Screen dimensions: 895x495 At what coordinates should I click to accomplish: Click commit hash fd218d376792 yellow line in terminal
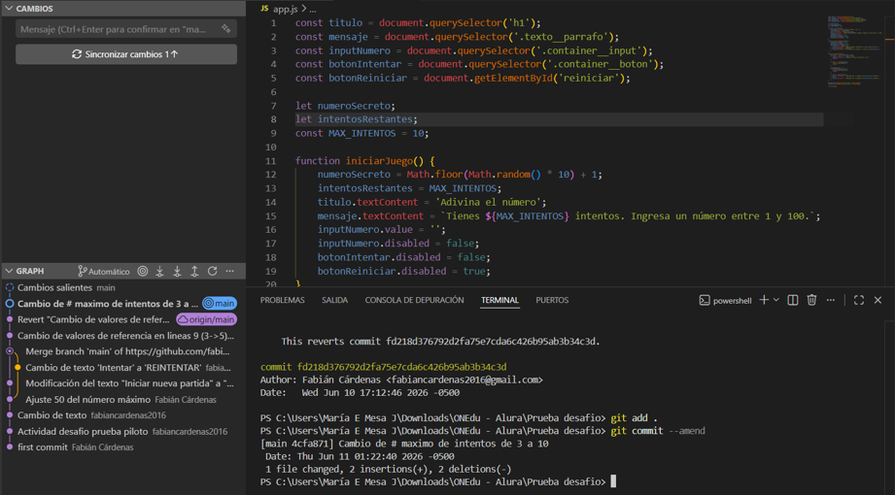[x=384, y=366]
